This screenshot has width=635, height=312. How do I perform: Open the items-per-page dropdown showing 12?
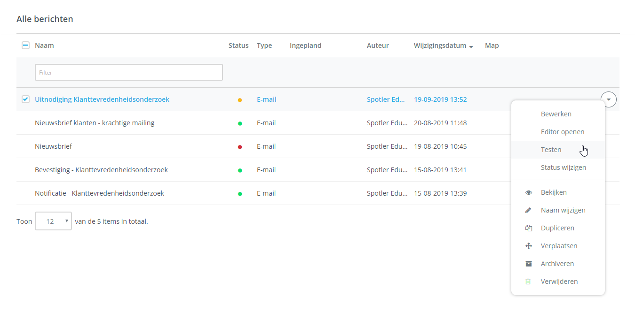(x=53, y=221)
